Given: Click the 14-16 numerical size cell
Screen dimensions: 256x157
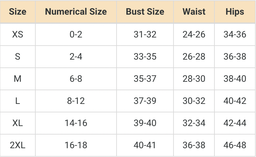Looking at the screenshot, I should click(x=76, y=123).
